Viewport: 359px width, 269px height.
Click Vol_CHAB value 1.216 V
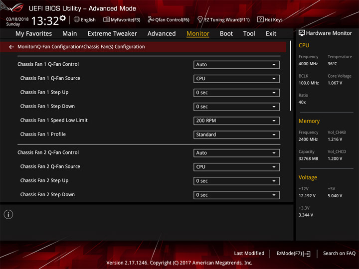click(x=335, y=139)
